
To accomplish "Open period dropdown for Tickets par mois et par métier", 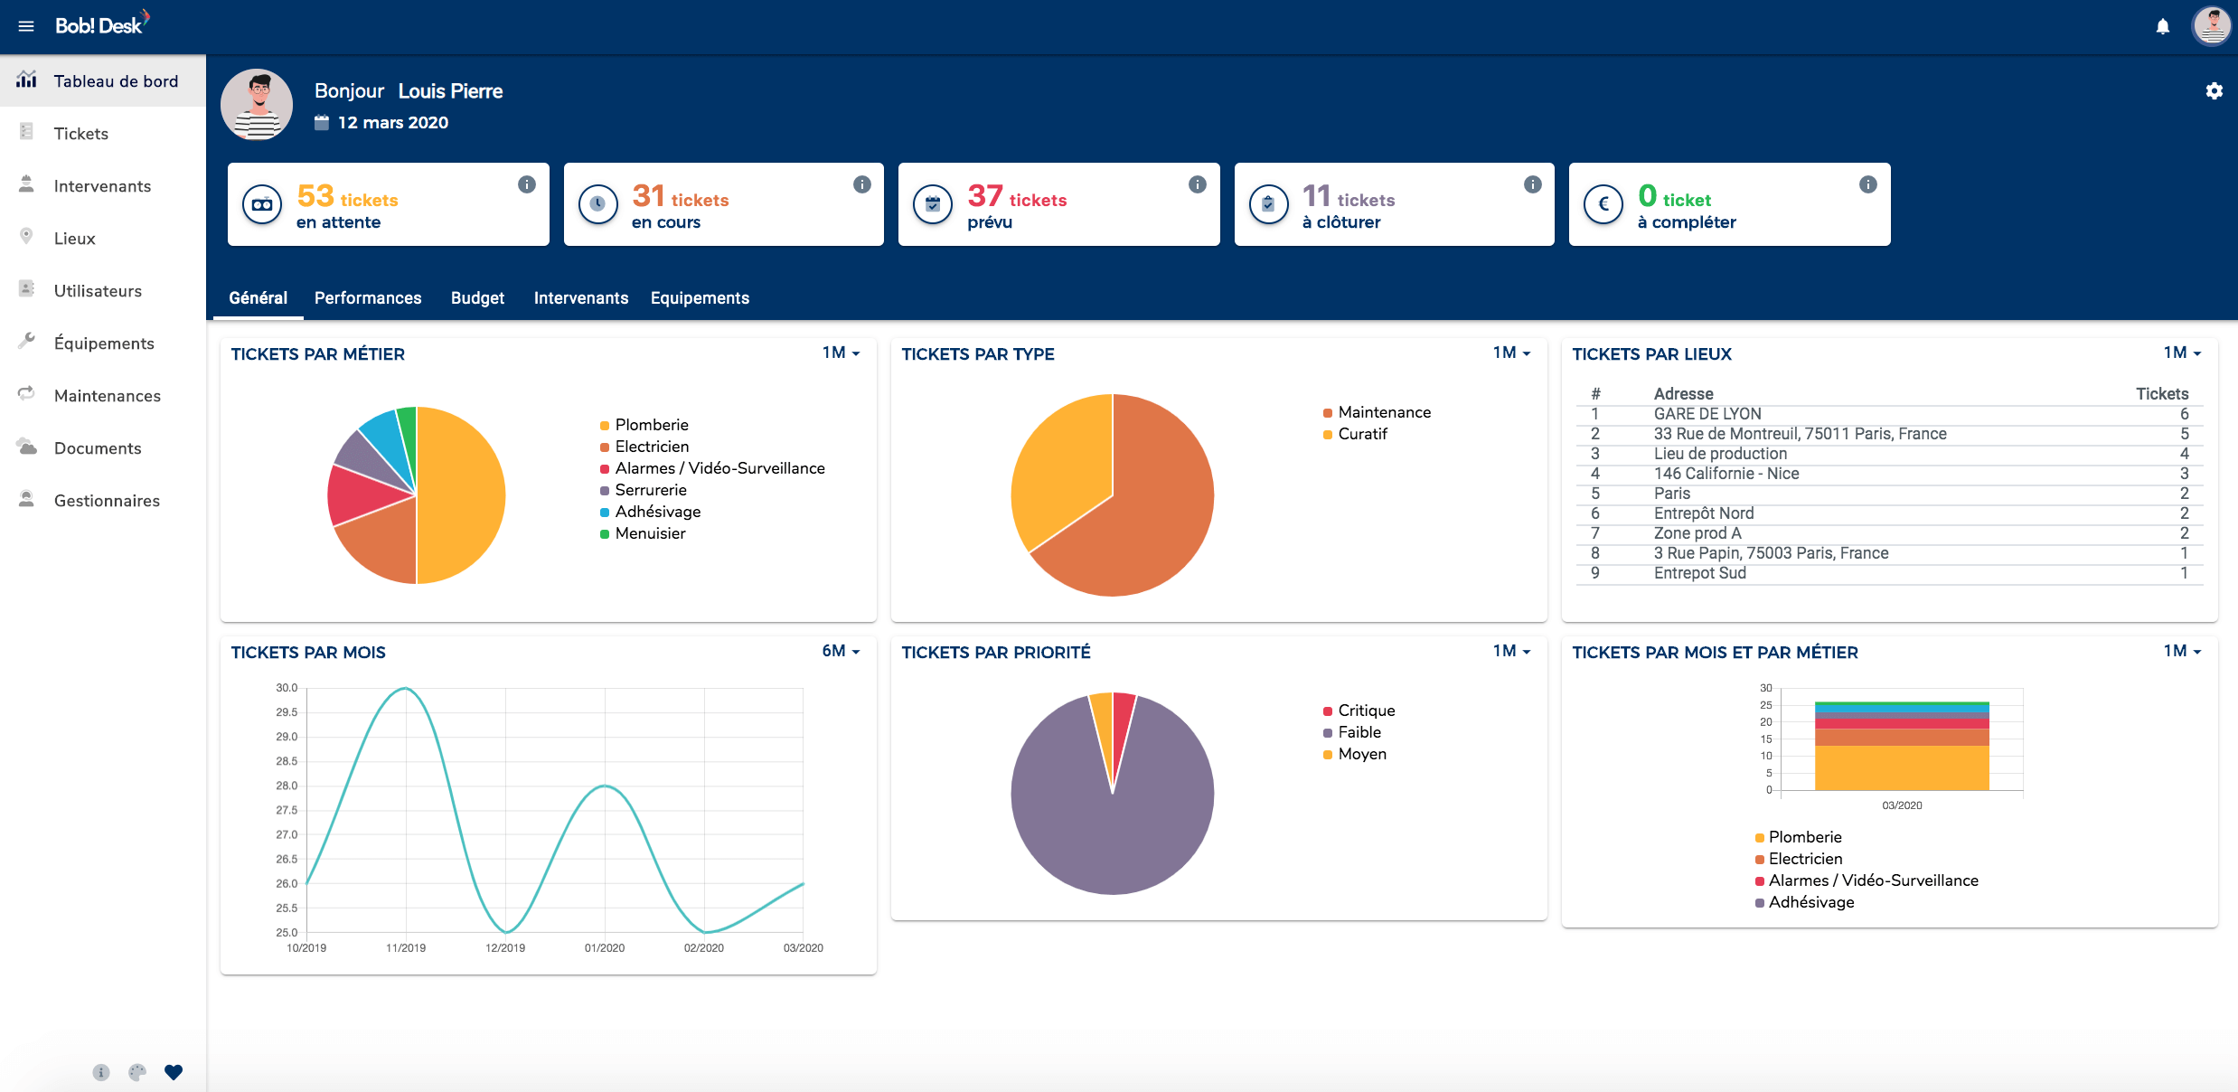I will (2182, 651).
